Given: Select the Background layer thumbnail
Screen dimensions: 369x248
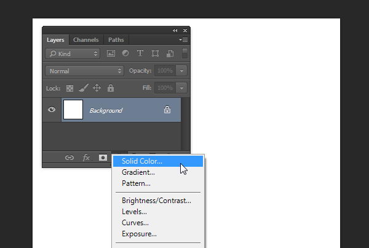Looking at the screenshot, I should (73, 110).
